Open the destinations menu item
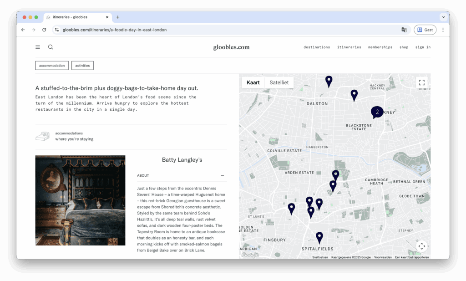466x281 pixels. point(317,47)
